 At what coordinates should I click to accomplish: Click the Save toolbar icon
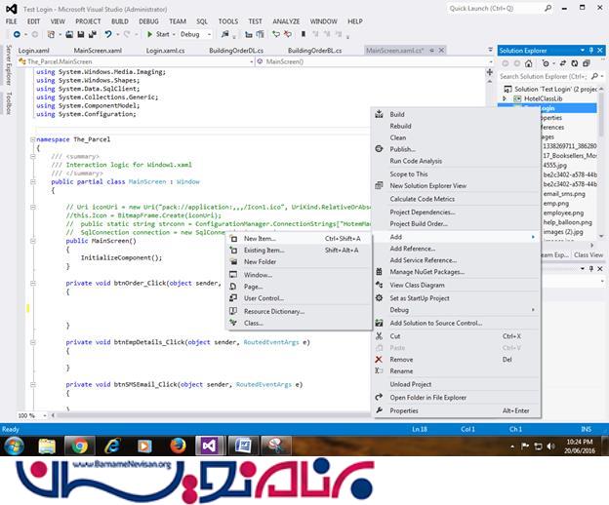81,34
